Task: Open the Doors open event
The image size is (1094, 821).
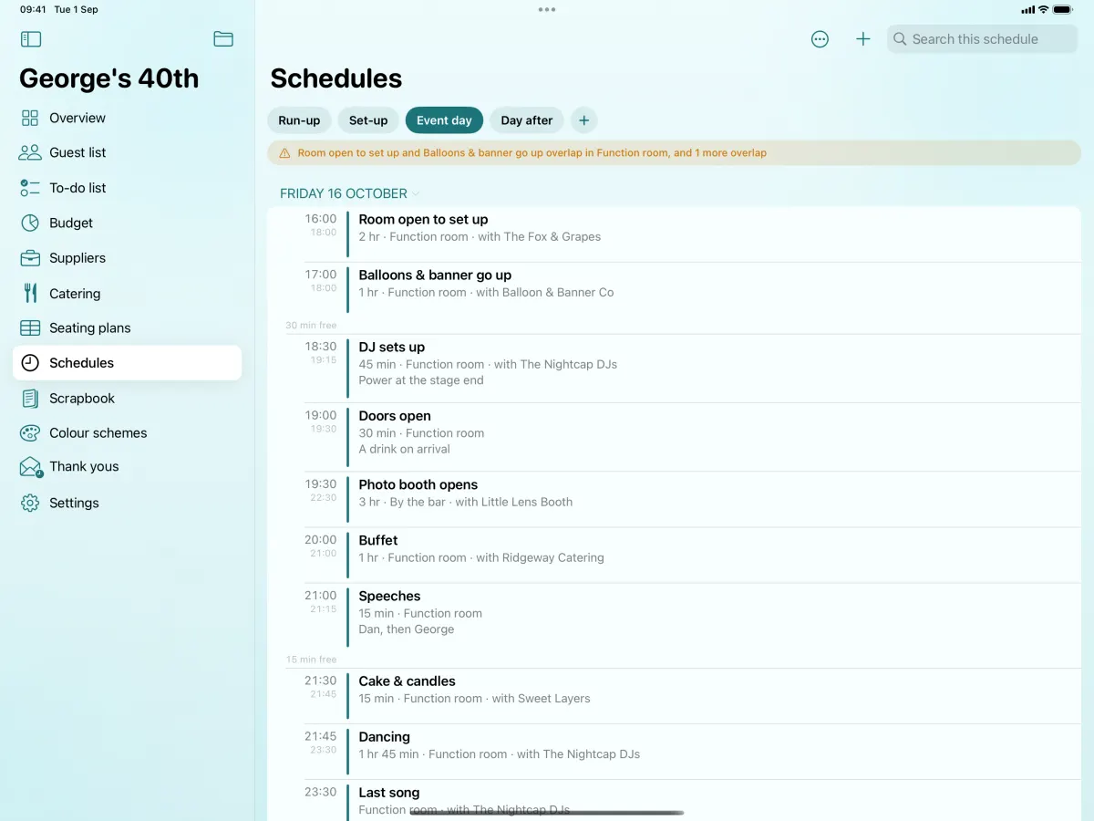Action: click(674, 437)
